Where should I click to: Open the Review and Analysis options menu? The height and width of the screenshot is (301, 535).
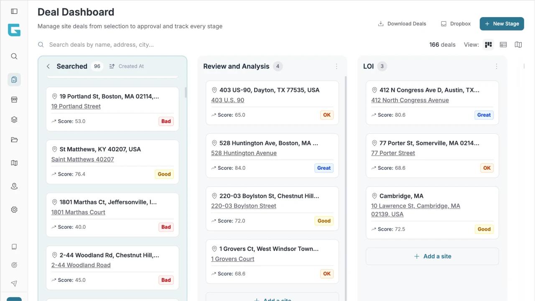click(336, 66)
